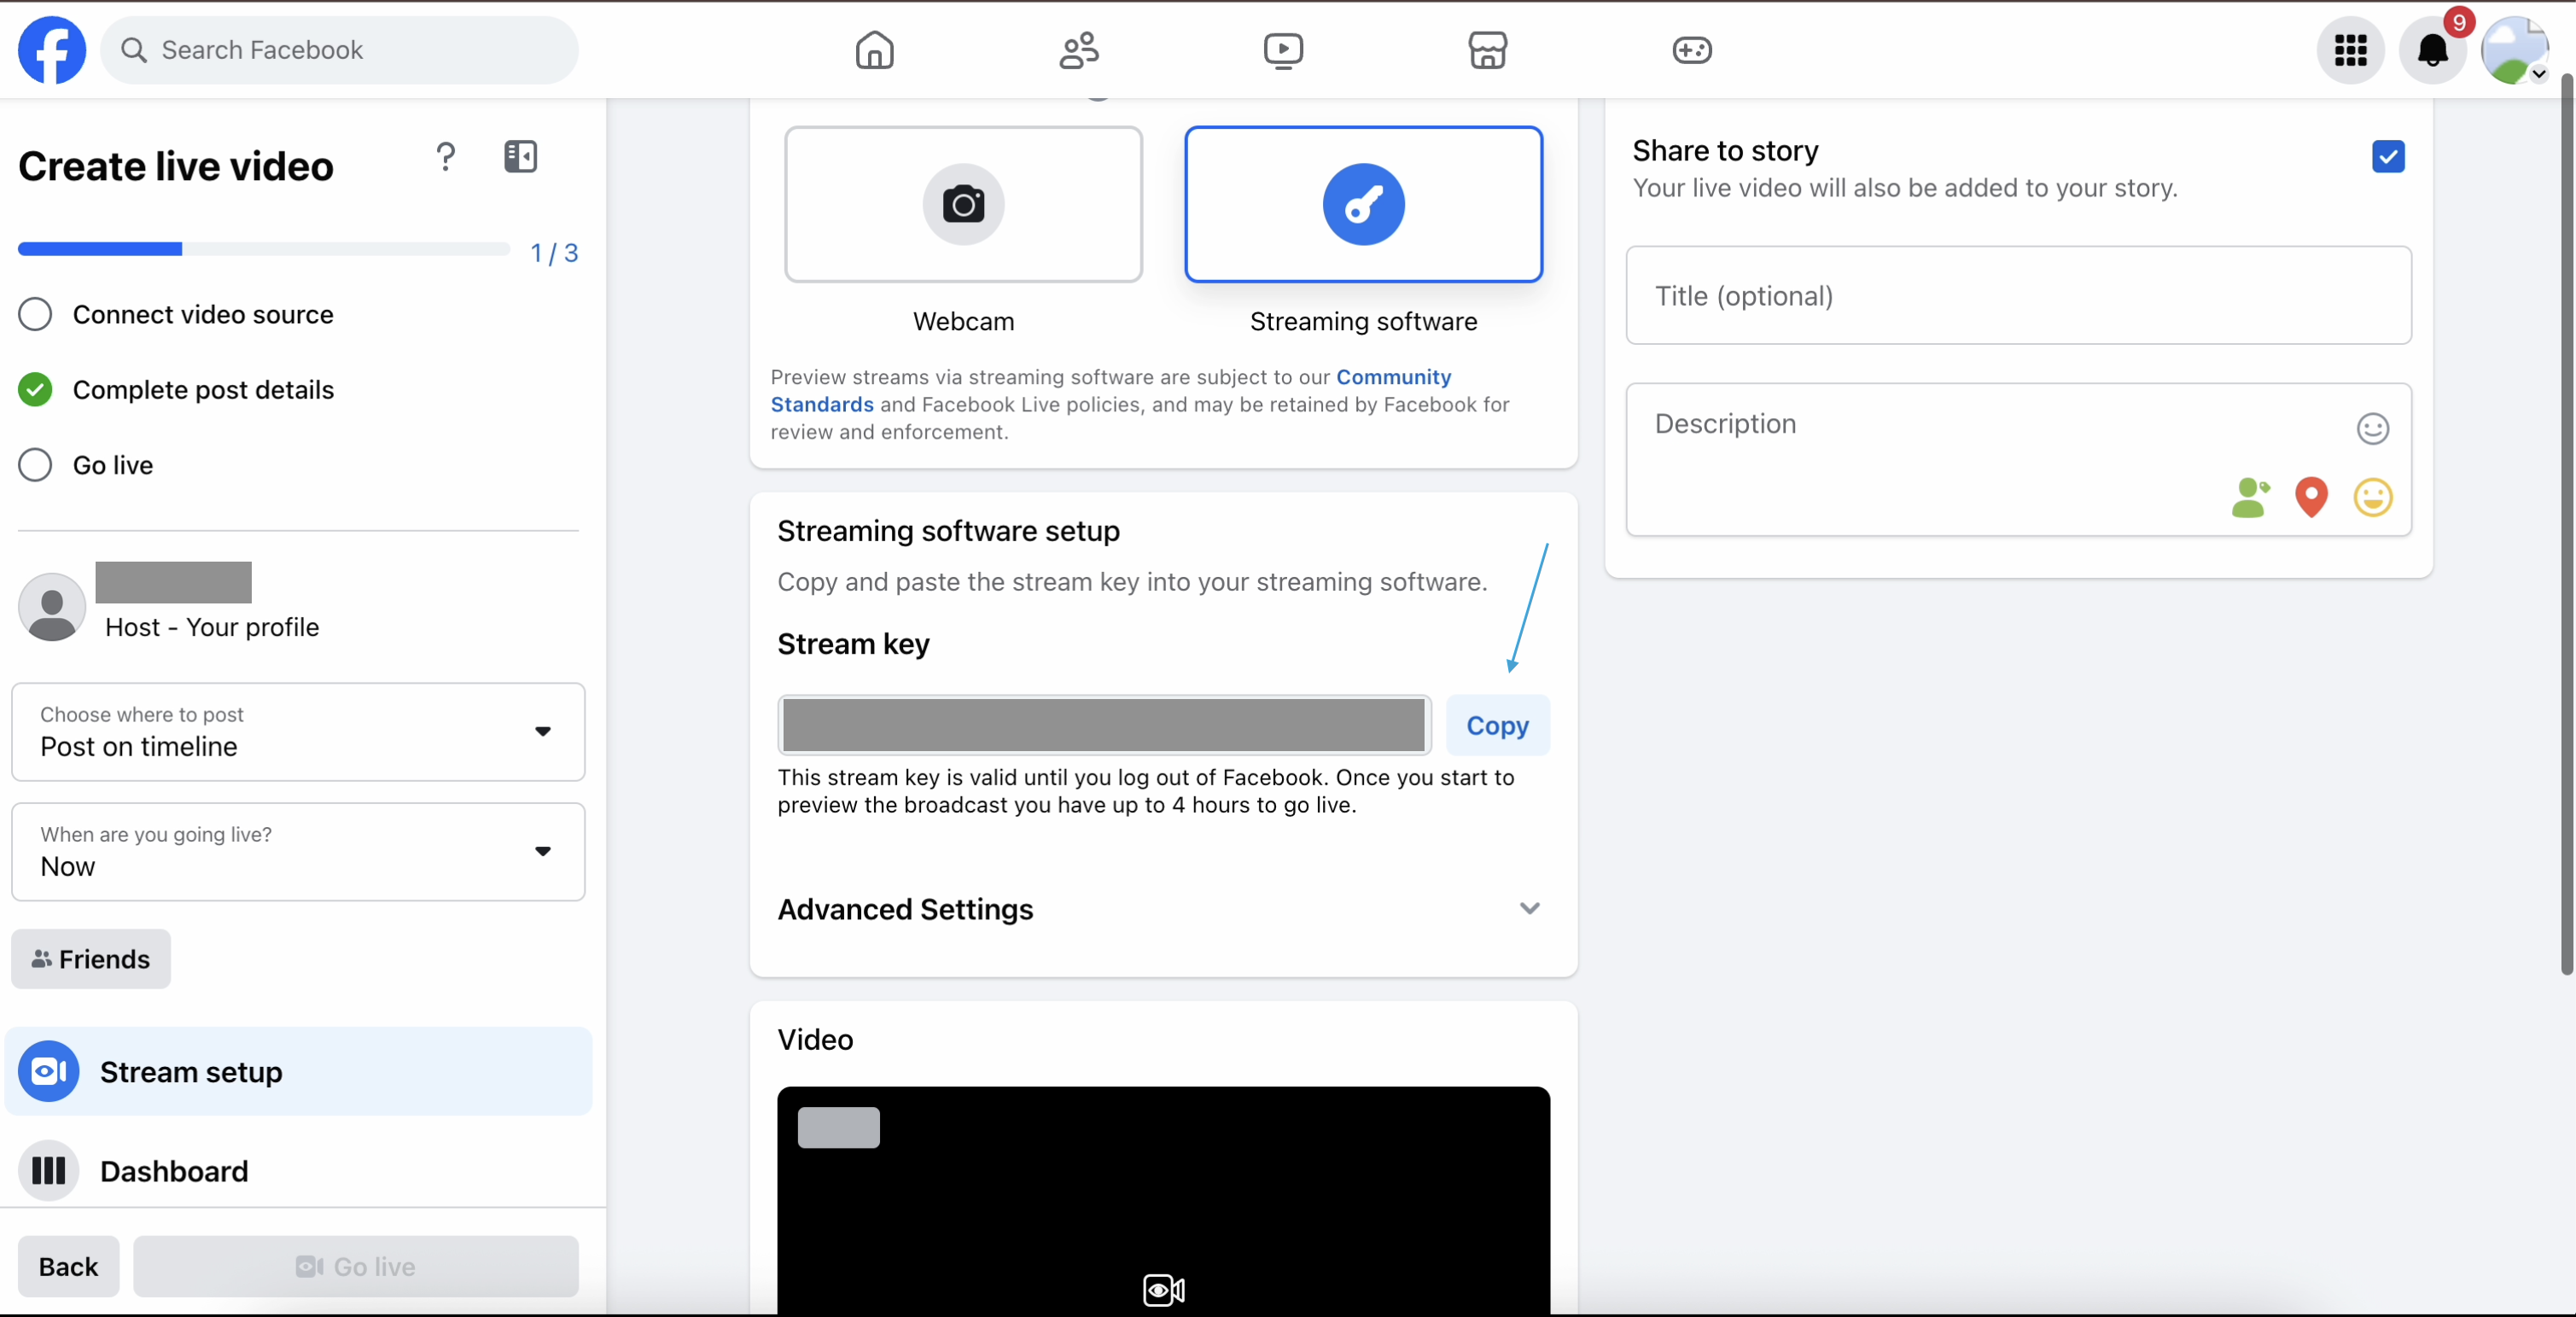Select the Go live step
2576x1317 pixels.
click(x=86, y=465)
